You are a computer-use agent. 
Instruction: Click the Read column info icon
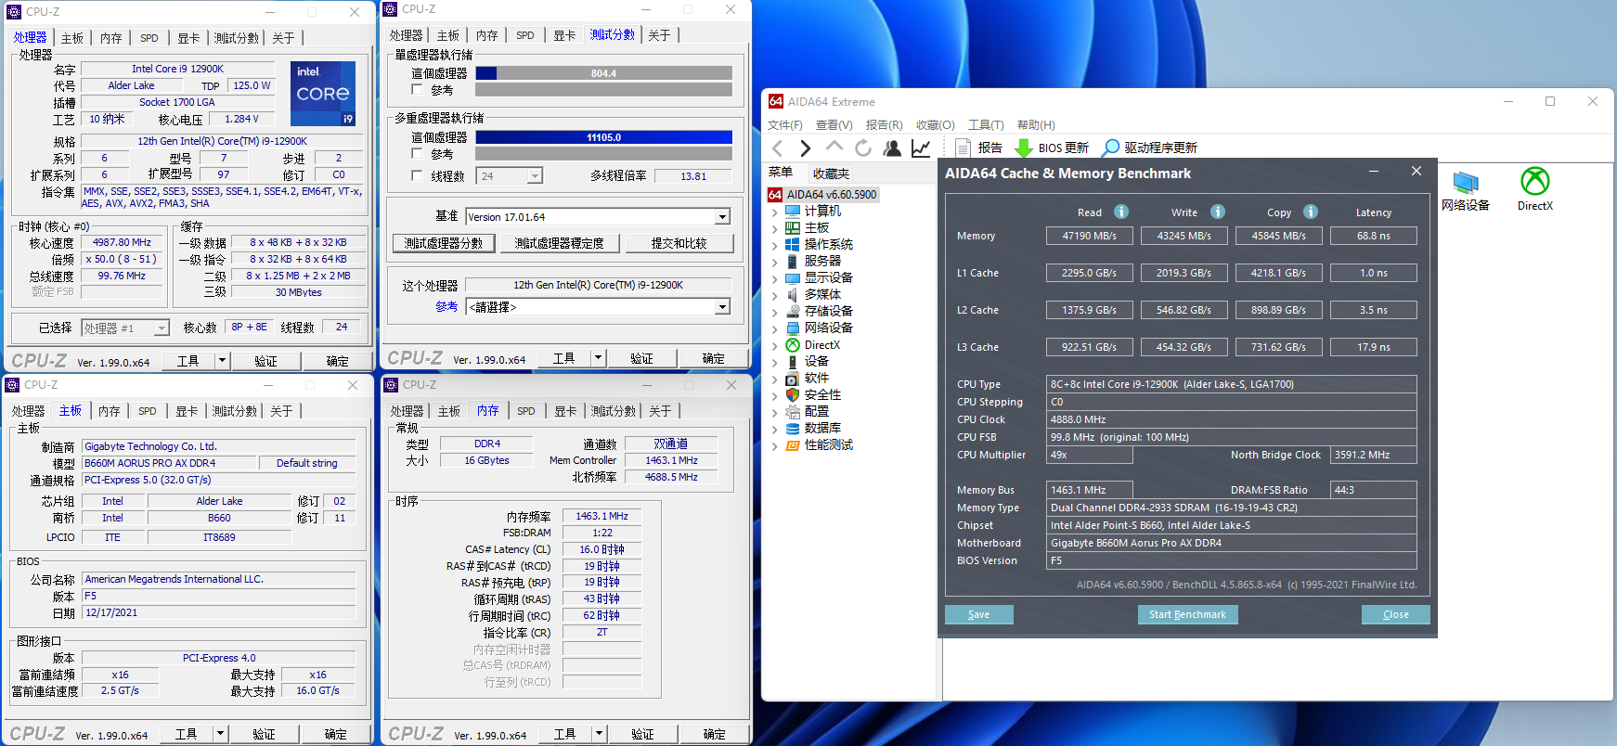1121,212
